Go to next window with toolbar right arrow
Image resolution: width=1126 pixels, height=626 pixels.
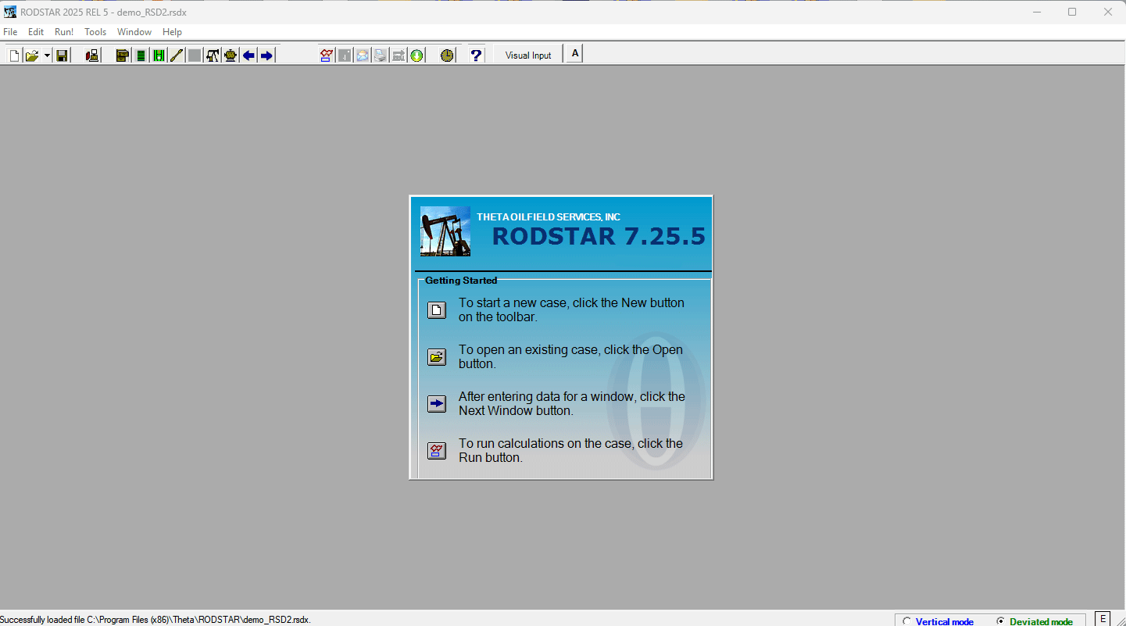point(266,55)
